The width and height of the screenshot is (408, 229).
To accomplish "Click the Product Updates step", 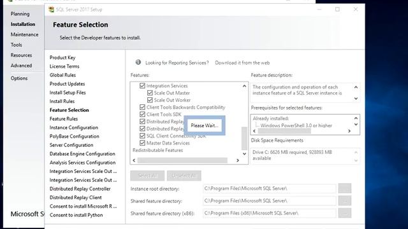I will click(x=67, y=84).
